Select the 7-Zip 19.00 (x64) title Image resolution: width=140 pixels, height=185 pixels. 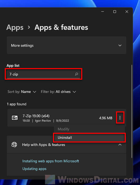click(36, 116)
